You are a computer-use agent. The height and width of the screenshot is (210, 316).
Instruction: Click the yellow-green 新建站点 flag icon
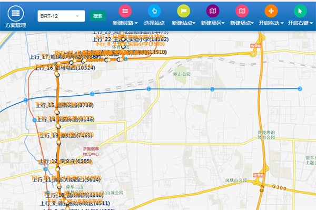(183, 11)
